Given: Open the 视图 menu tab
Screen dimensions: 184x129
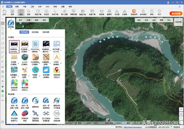Looking at the screenshot, I should coord(17,7).
